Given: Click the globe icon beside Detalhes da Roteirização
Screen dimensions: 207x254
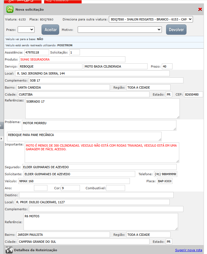Looking at the screenshot, I should click(9, 250).
